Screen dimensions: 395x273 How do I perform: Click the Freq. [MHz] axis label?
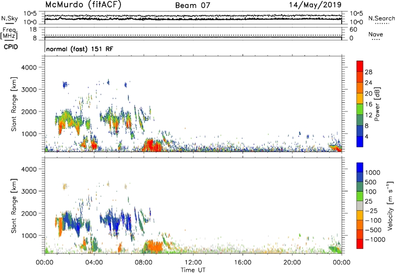click(x=9, y=33)
